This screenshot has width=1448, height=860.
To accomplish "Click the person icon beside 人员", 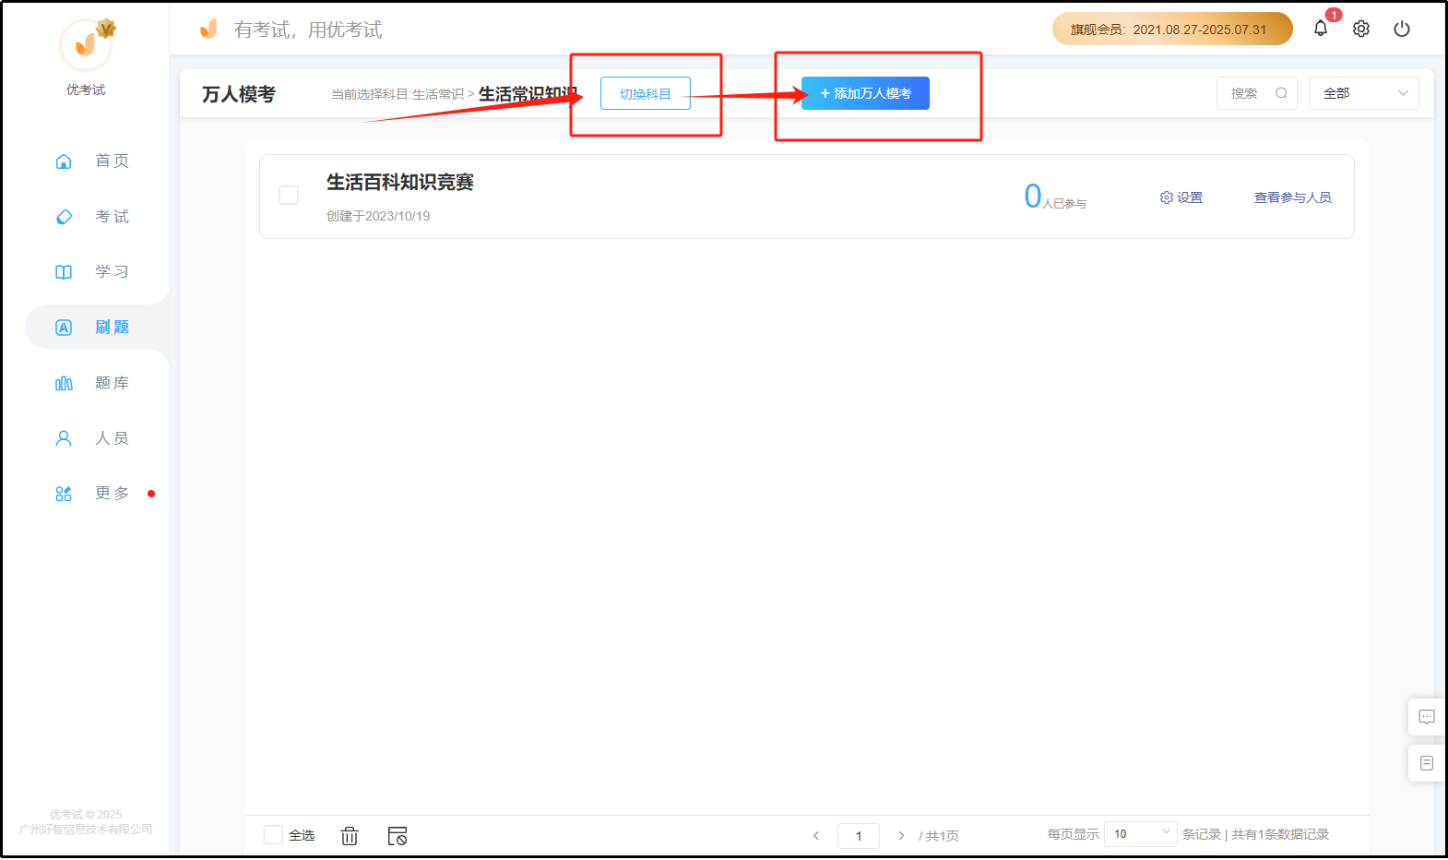I will point(64,438).
